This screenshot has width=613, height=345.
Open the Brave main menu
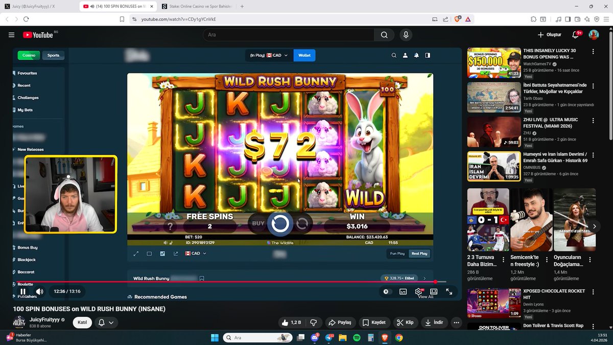coord(606,19)
